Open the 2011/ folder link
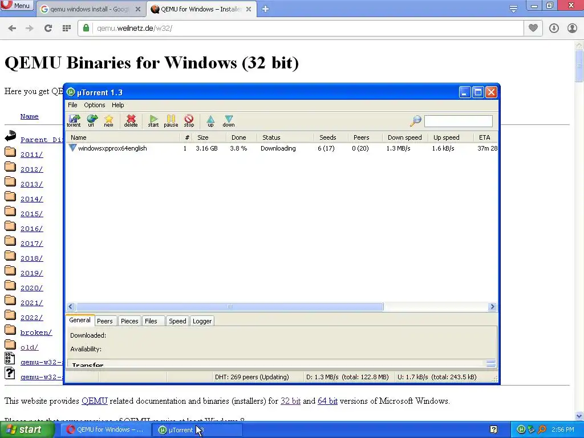The width and height of the screenshot is (584, 438). (x=32, y=154)
